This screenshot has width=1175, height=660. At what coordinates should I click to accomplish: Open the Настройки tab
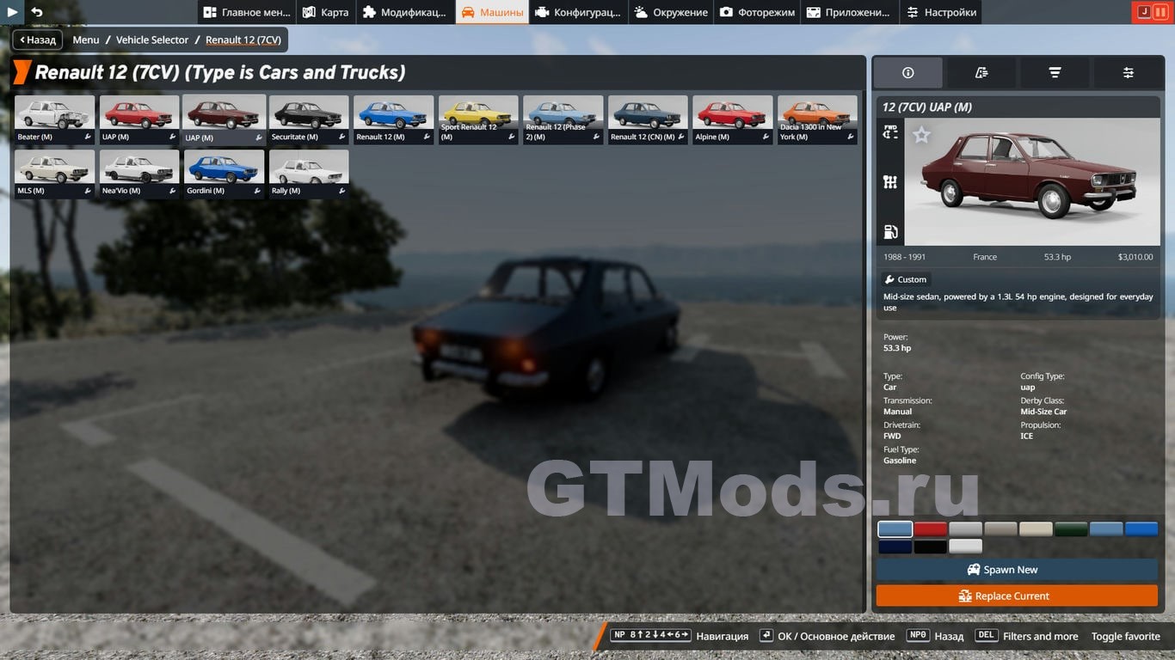[941, 12]
